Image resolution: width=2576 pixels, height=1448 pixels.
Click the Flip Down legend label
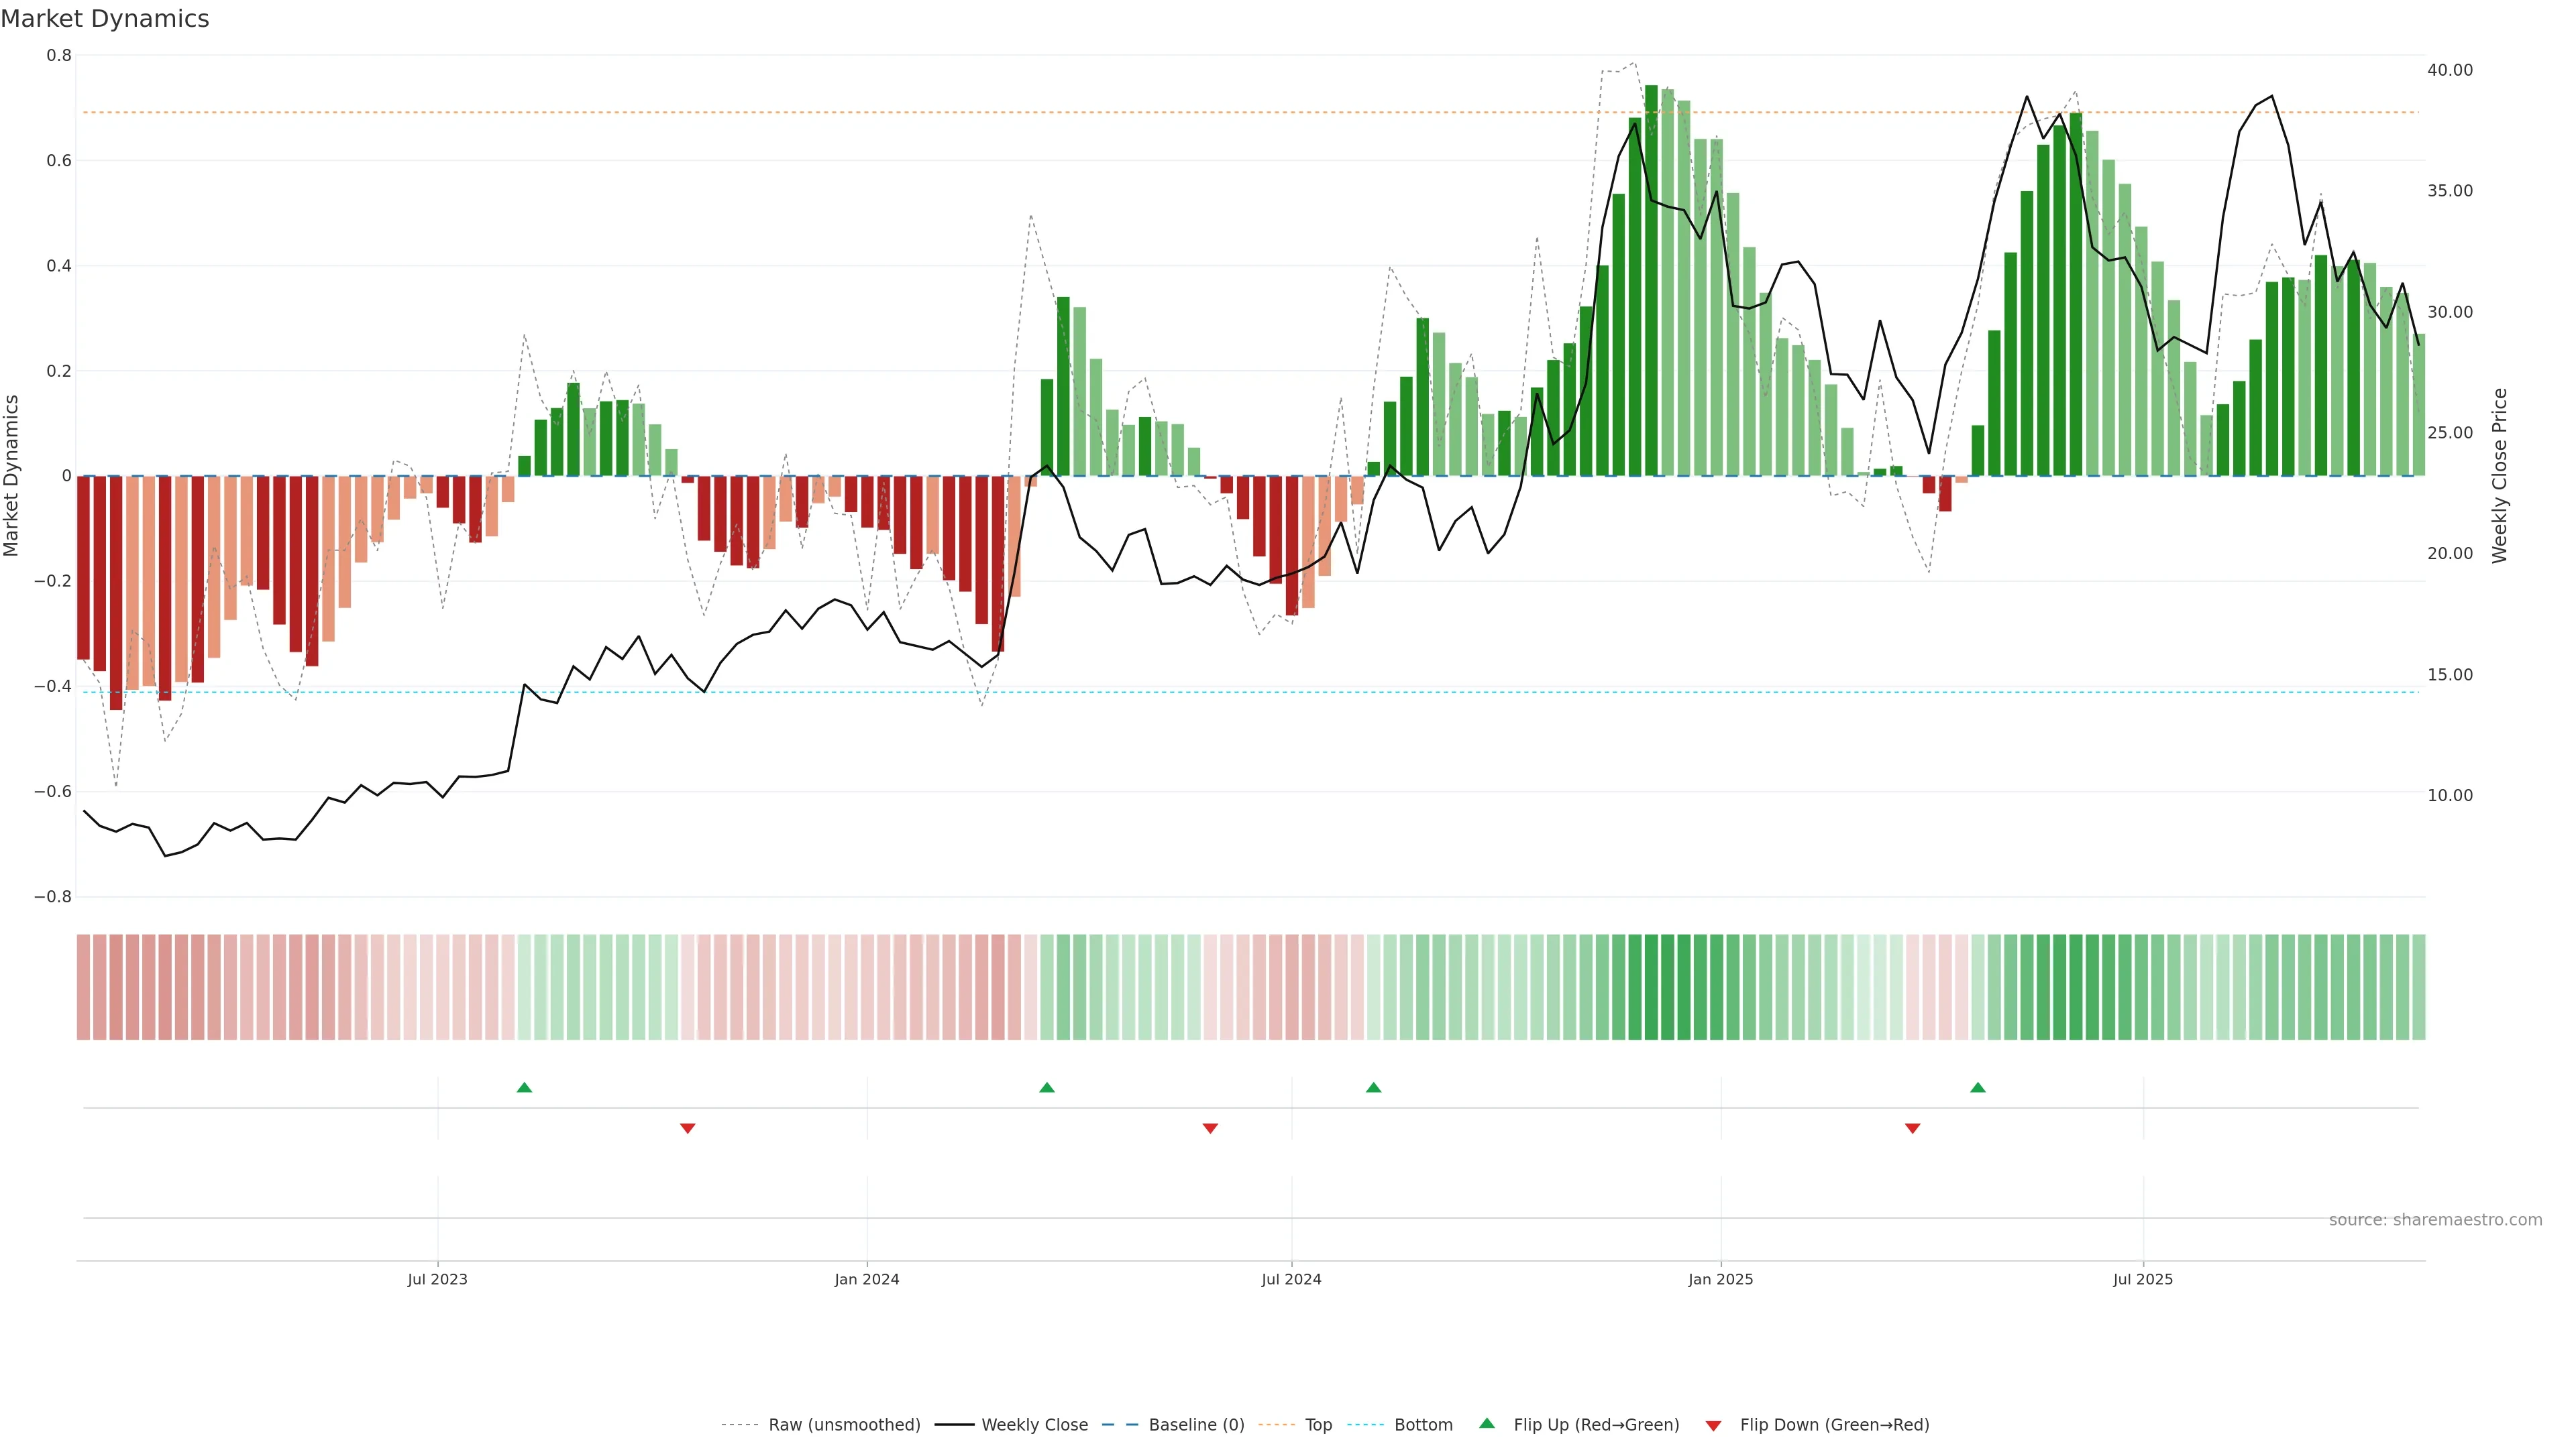tap(1834, 1425)
